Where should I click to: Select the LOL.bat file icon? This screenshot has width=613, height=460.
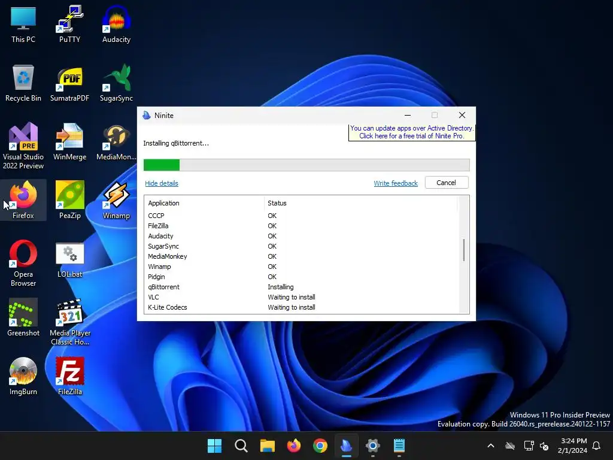tap(69, 260)
